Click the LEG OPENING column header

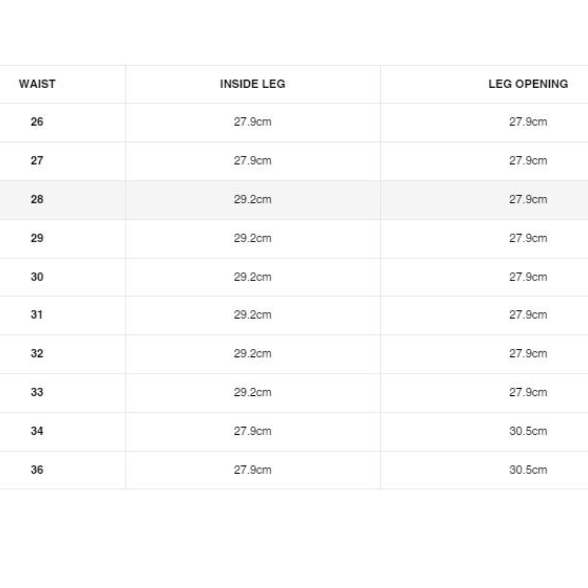pos(528,84)
